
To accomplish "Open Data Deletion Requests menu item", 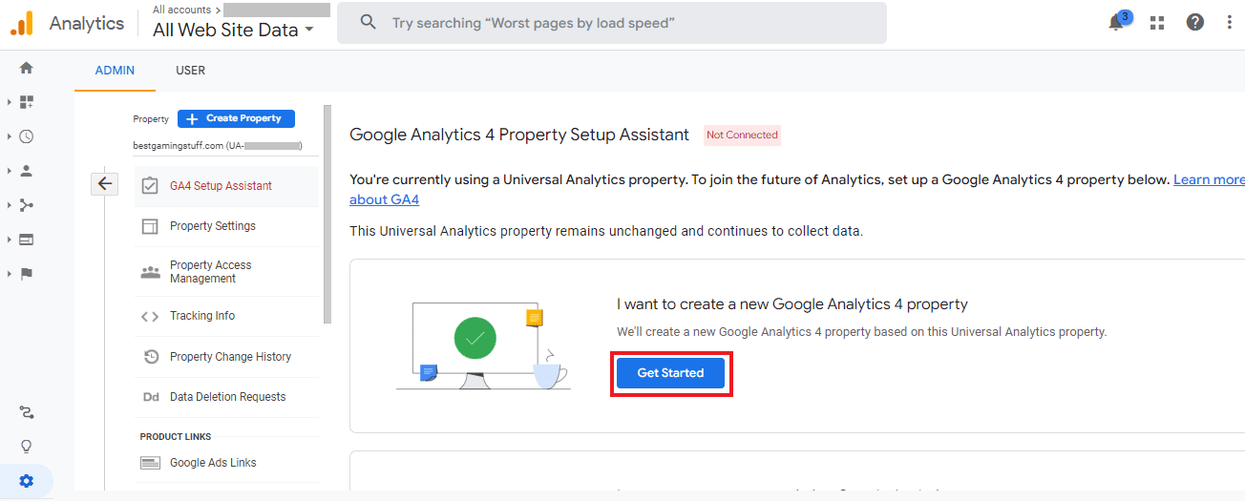I will 226,397.
